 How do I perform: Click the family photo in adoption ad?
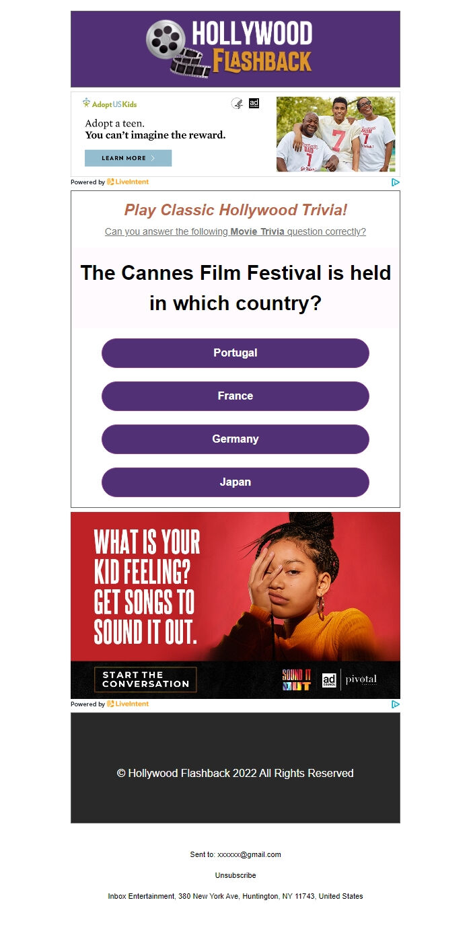(x=336, y=134)
